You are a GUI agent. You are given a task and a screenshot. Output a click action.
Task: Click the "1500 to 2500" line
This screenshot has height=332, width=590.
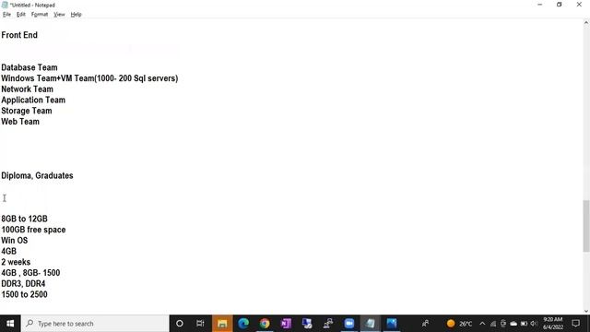coord(25,294)
